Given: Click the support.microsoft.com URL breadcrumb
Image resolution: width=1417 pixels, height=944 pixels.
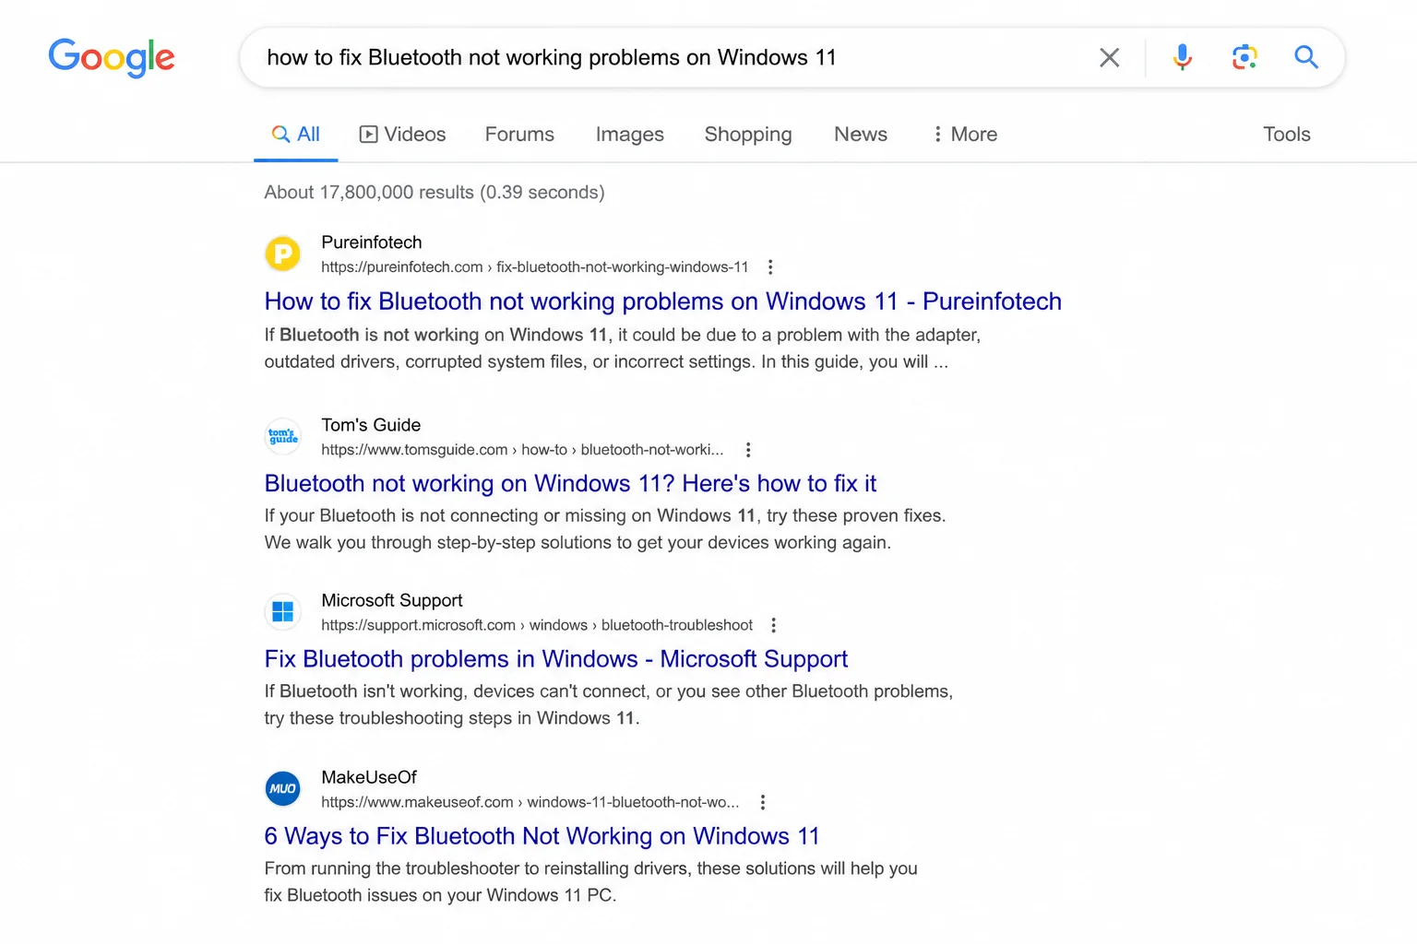Looking at the screenshot, I should pyautogui.click(x=537, y=625).
